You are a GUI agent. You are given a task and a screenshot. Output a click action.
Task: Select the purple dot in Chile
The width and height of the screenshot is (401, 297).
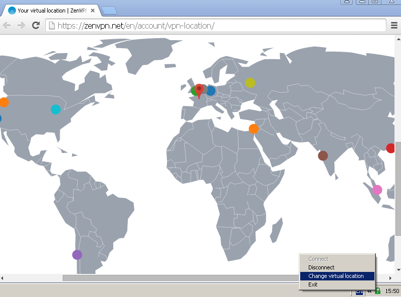coord(77,255)
